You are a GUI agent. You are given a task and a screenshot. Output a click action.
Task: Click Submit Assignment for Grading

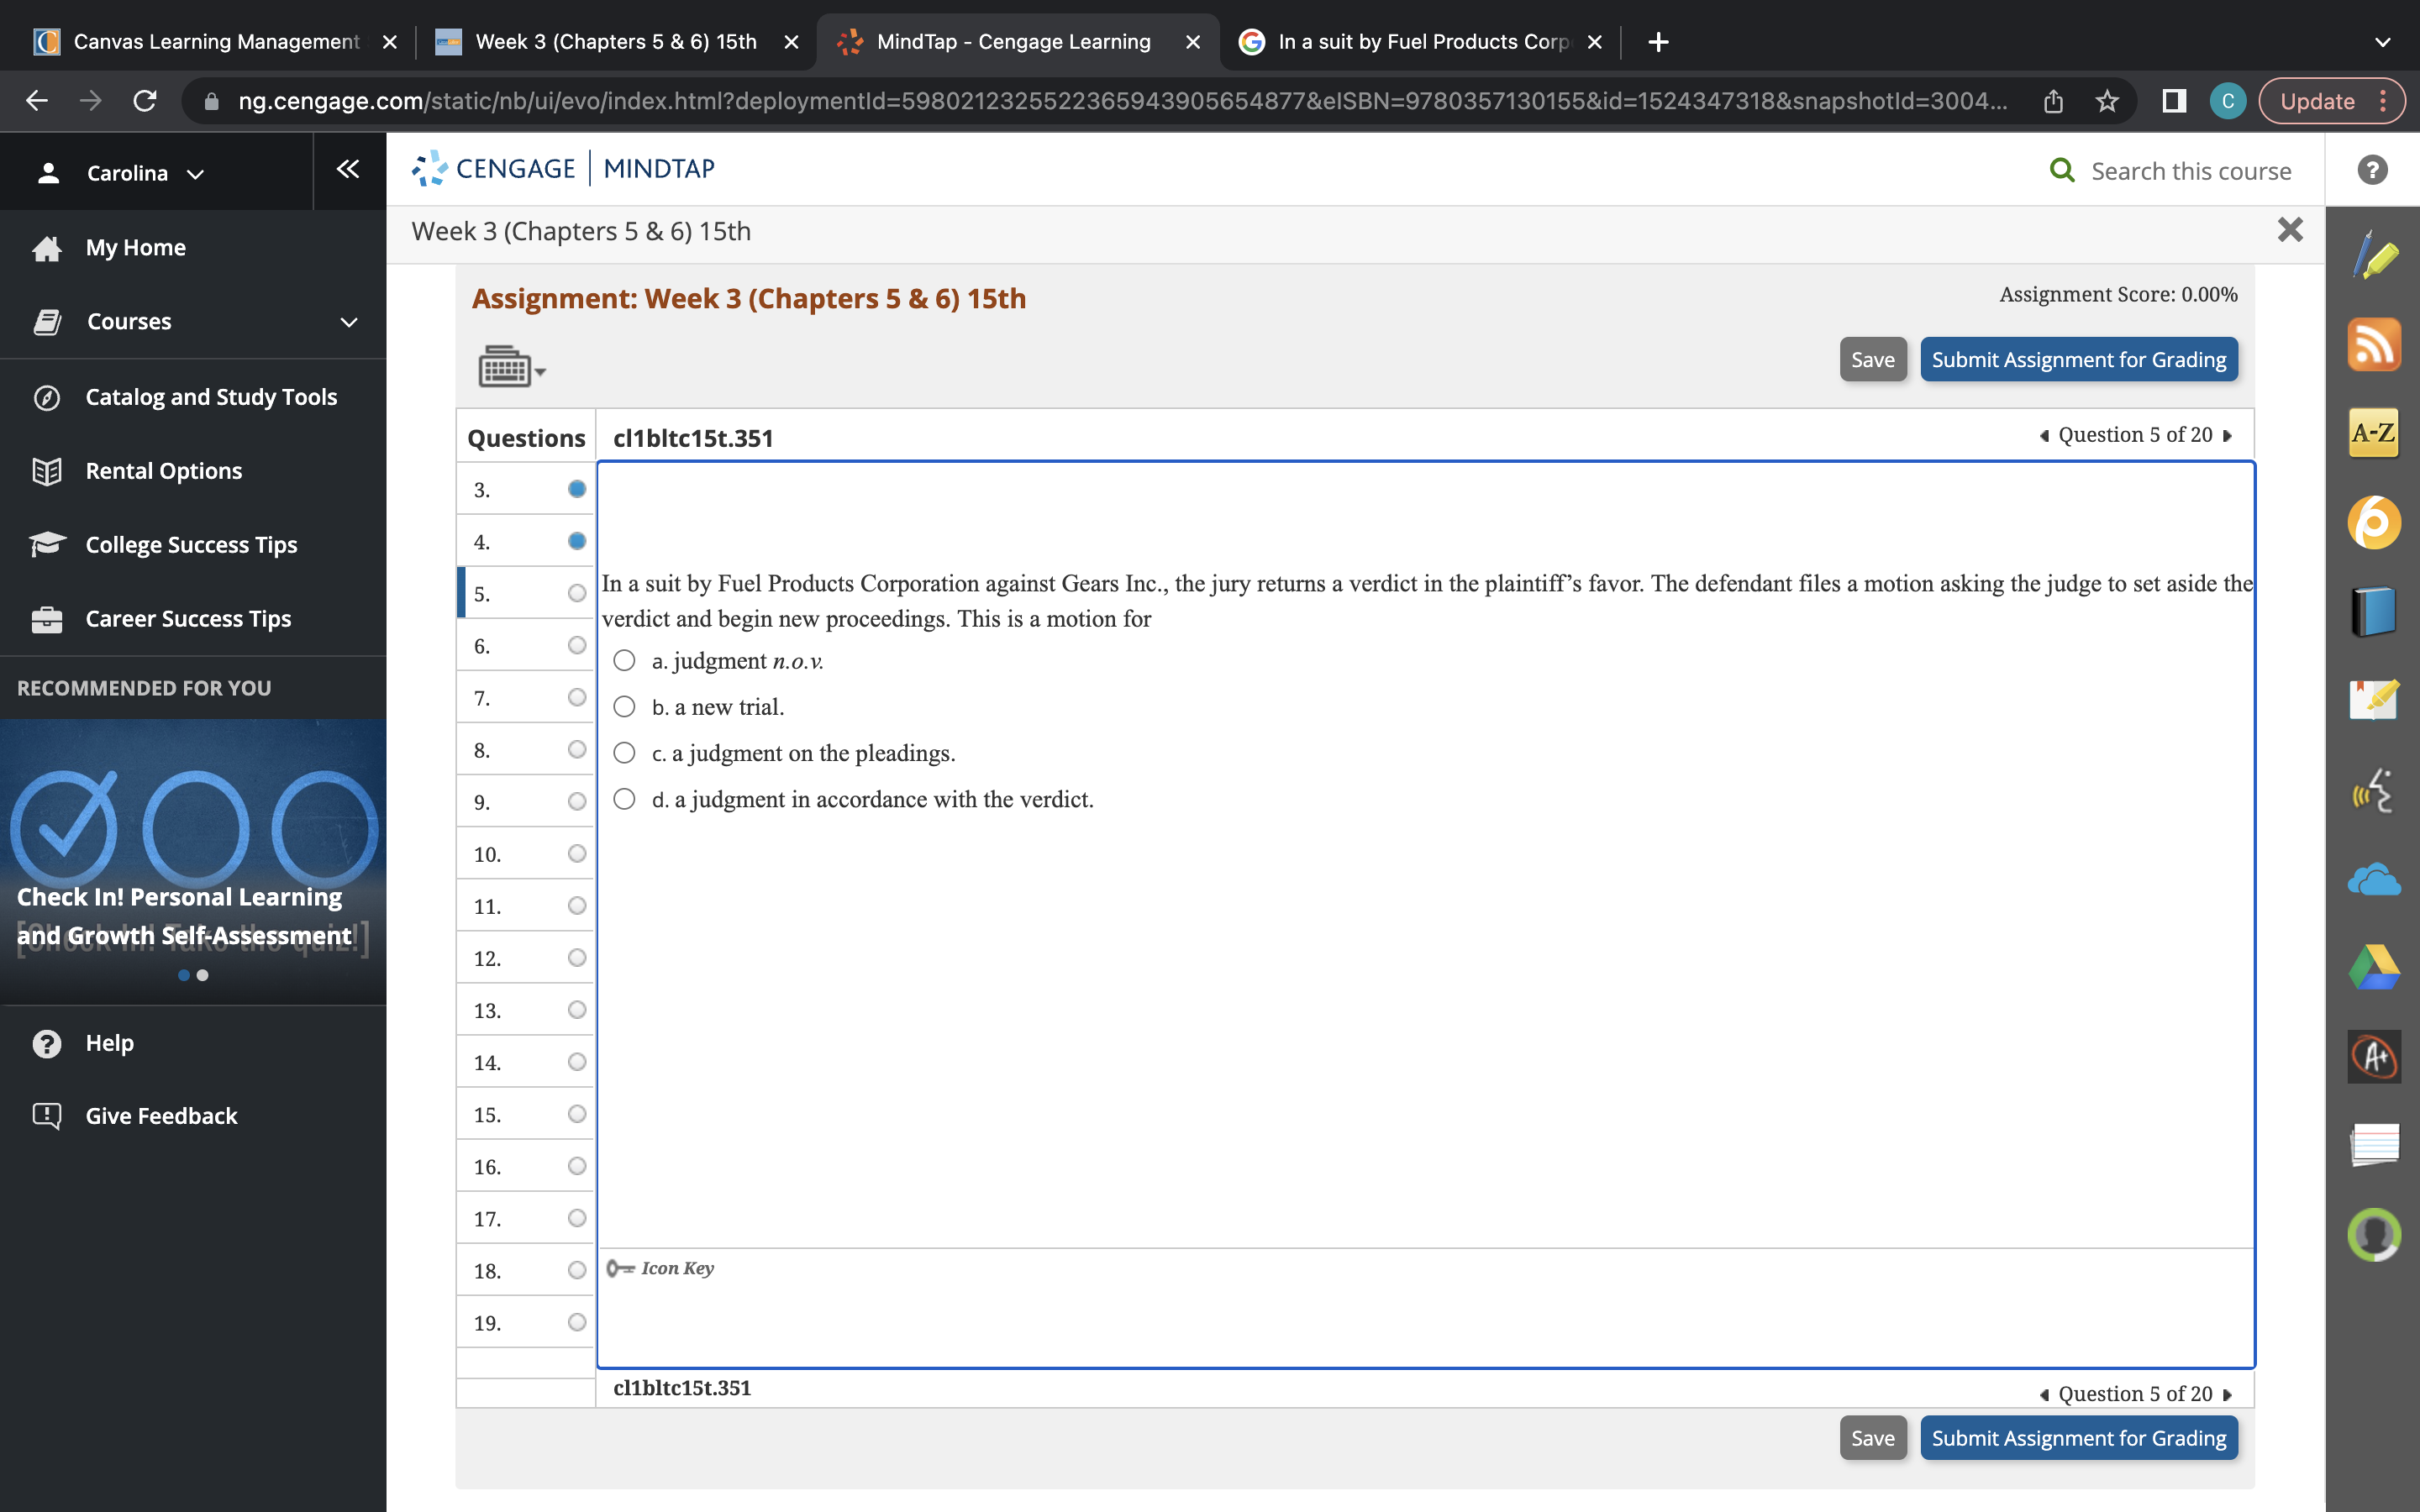(2079, 359)
